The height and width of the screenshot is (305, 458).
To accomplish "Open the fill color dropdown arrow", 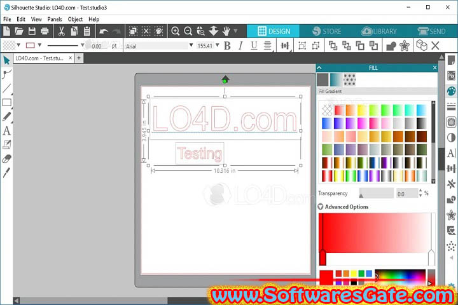I will pyautogui.click(x=18, y=45).
